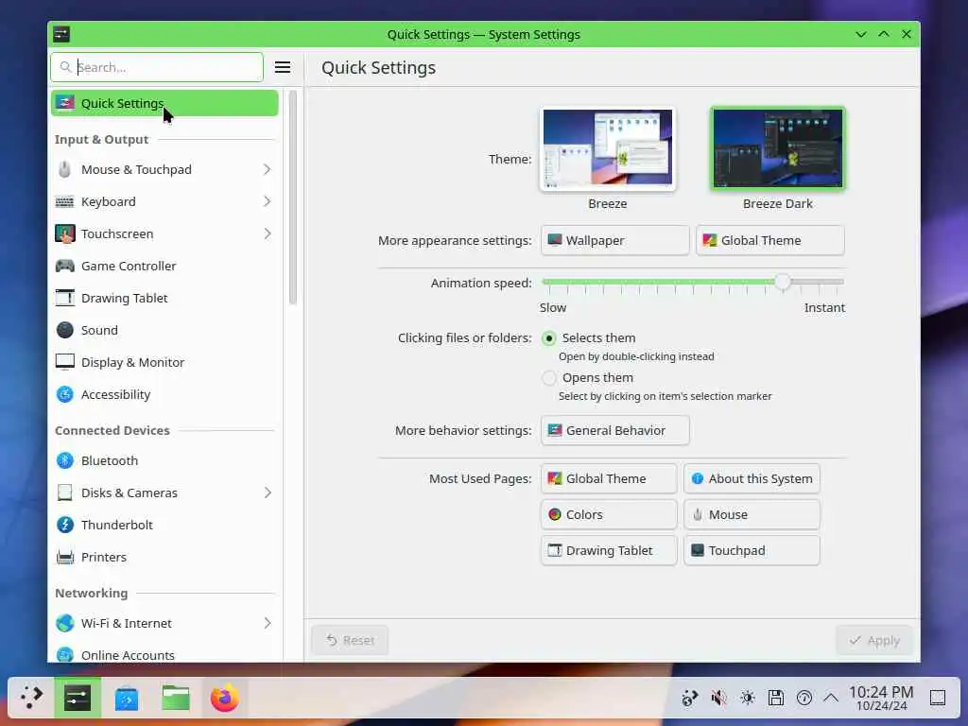Open Printers settings
The width and height of the screenshot is (968, 726).
click(x=164, y=557)
